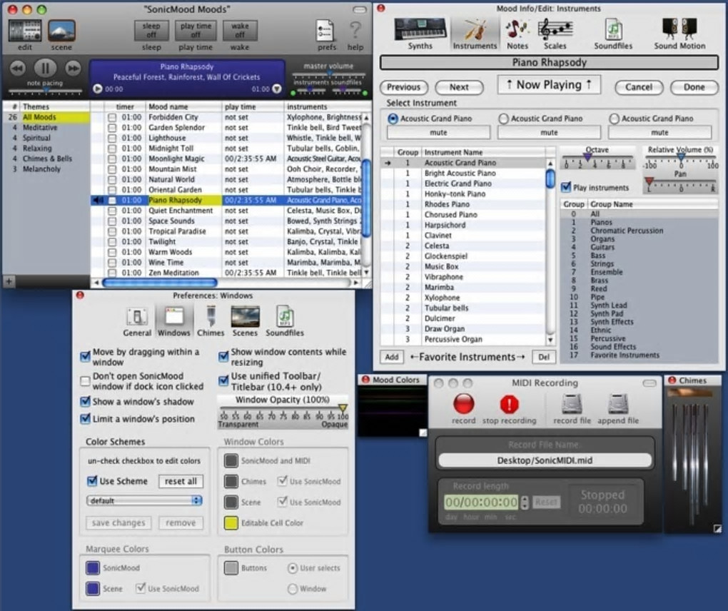728x611 pixels.
Task: Open the prefs icon in SonicMood toolbar
Action: 326,31
